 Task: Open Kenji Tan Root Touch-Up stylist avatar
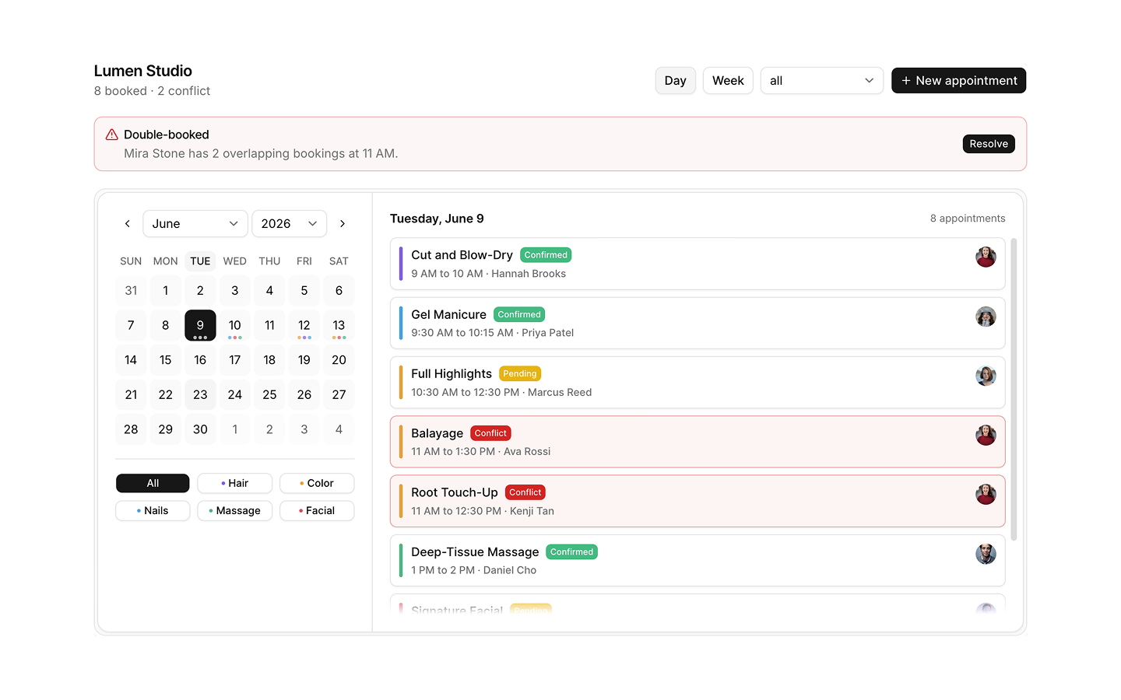[986, 494]
